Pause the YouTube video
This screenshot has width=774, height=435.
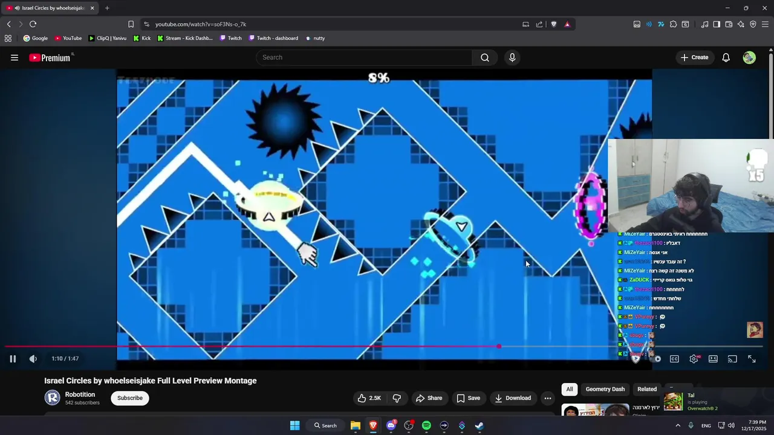tap(13, 358)
